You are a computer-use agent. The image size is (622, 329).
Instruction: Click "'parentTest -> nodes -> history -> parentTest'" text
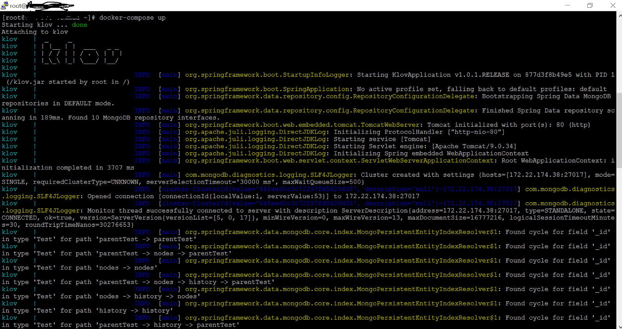click(x=185, y=282)
